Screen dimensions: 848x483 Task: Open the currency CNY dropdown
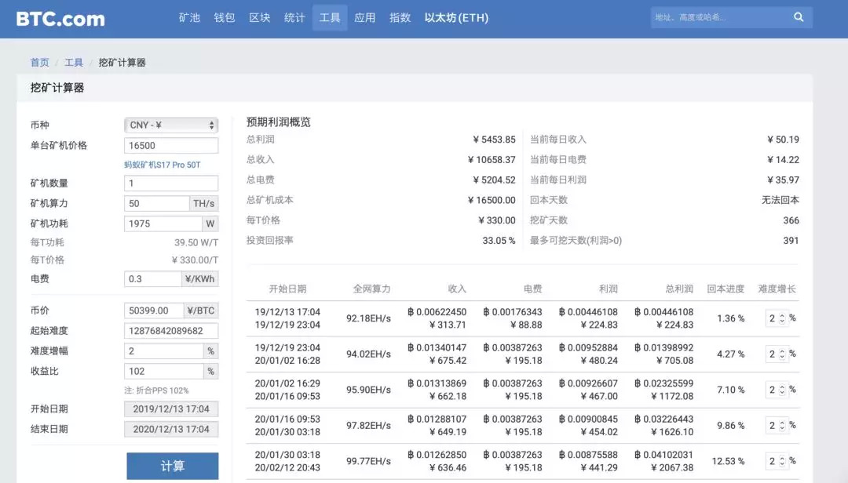pyautogui.click(x=171, y=125)
